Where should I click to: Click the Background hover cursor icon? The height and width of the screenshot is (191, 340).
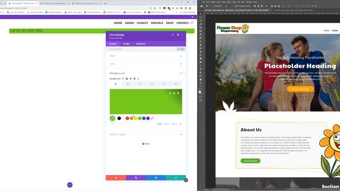[x=131, y=79]
